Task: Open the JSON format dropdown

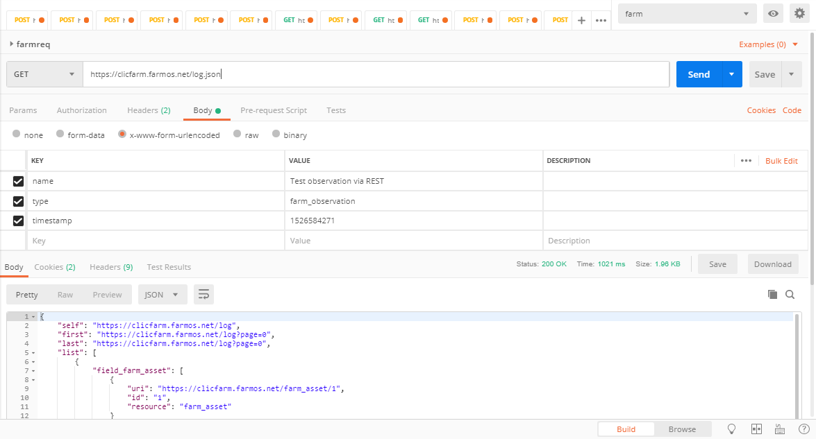Action: tap(161, 295)
